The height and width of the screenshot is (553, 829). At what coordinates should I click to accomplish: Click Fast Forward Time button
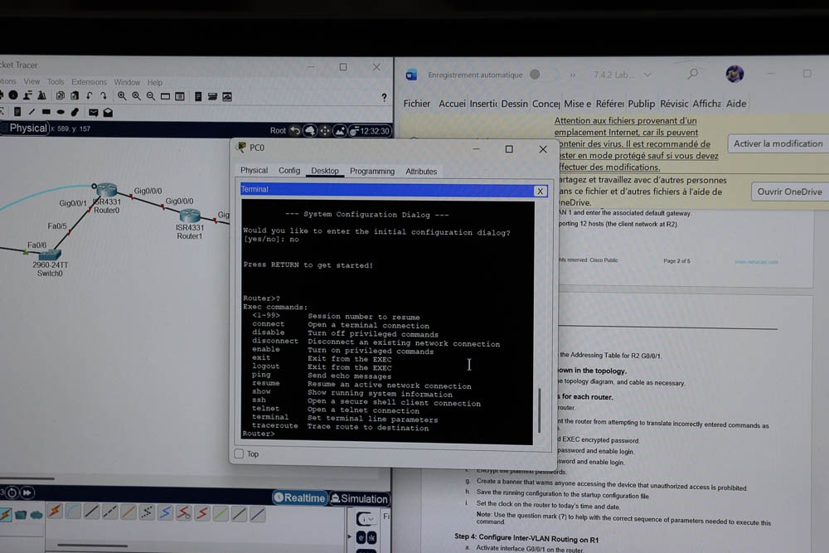click(x=27, y=492)
